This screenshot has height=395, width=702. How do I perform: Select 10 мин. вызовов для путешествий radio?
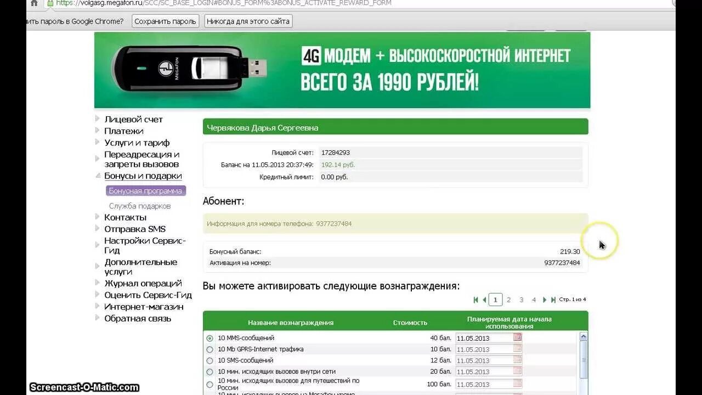(x=210, y=385)
